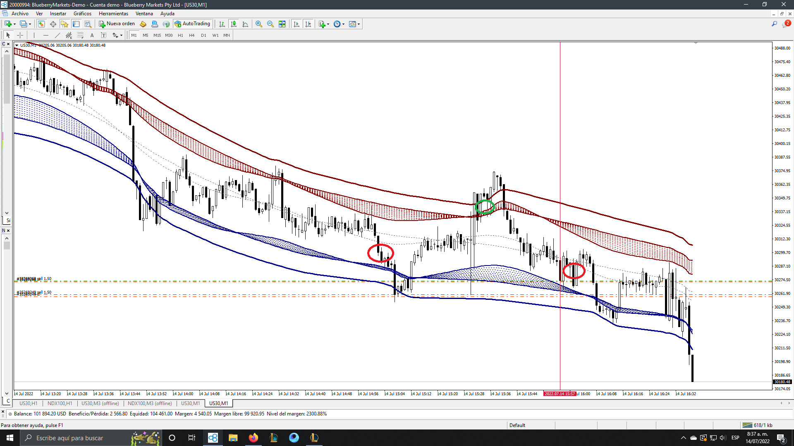
Task: Toggle the H4 timeframe button
Action: pyautogui.click(x=192, y=36)
